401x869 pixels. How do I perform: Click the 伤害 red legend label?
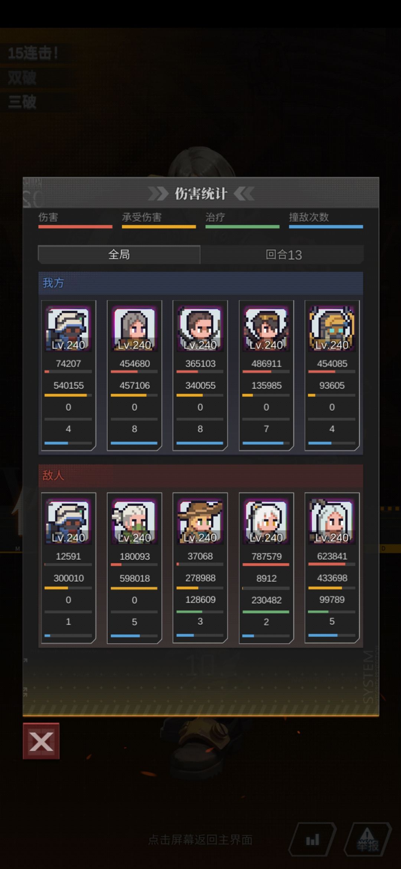click(48, 217)
